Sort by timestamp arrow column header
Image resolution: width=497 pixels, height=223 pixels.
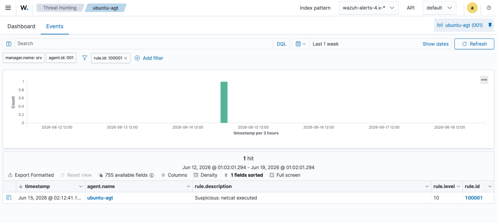(x=21, y=186)
